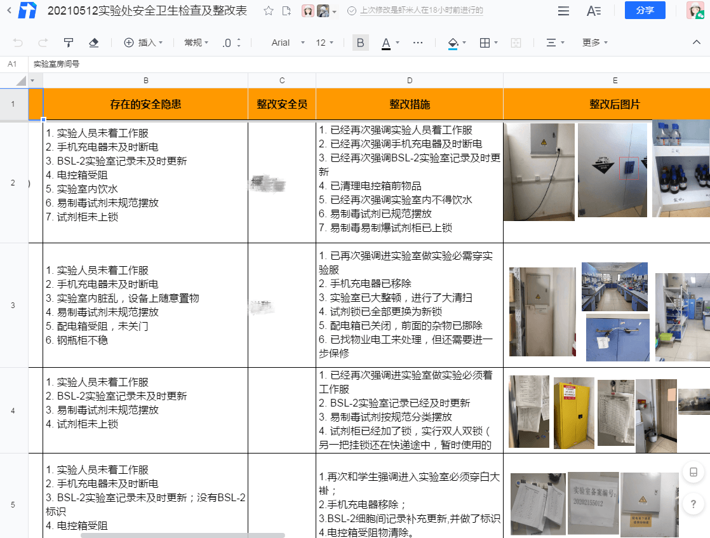Click the blue 分享 button
710x538 pixels.
coord(645,11)
